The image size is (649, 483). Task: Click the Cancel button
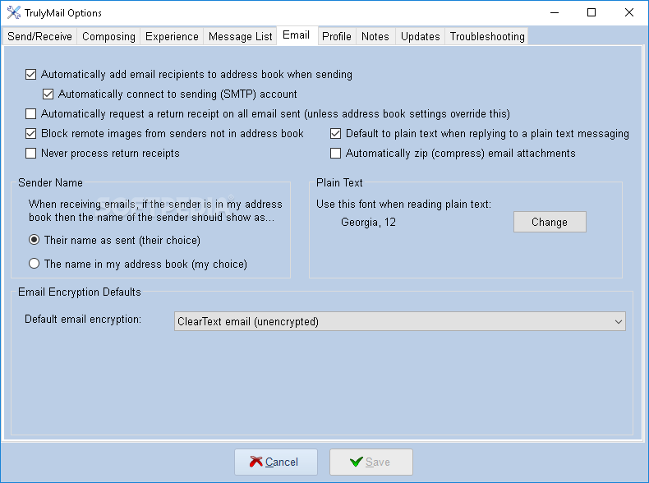(x=276, y=462)
